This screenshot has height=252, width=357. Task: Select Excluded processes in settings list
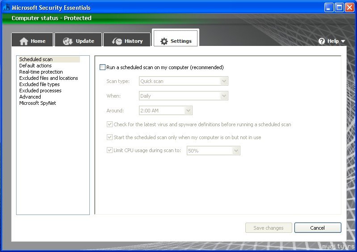(40, 91)
